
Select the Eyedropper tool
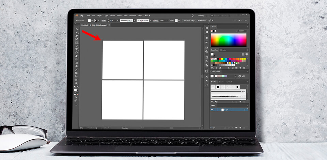76,69
